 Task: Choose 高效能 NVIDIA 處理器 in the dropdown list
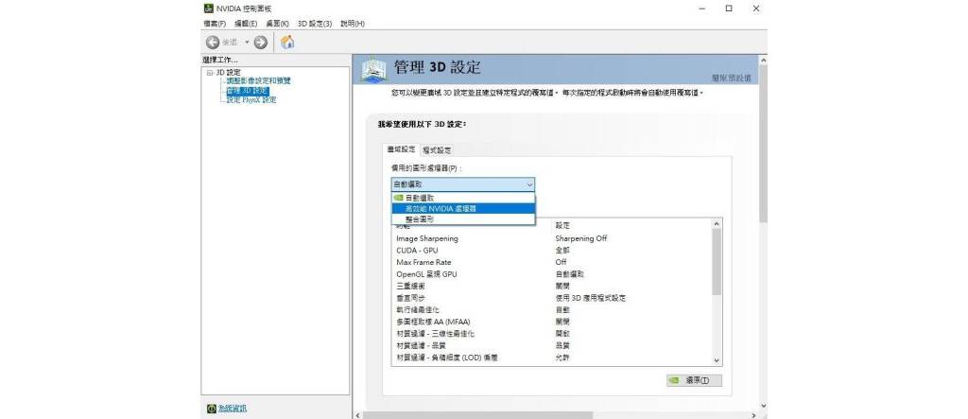pos(463,208)
